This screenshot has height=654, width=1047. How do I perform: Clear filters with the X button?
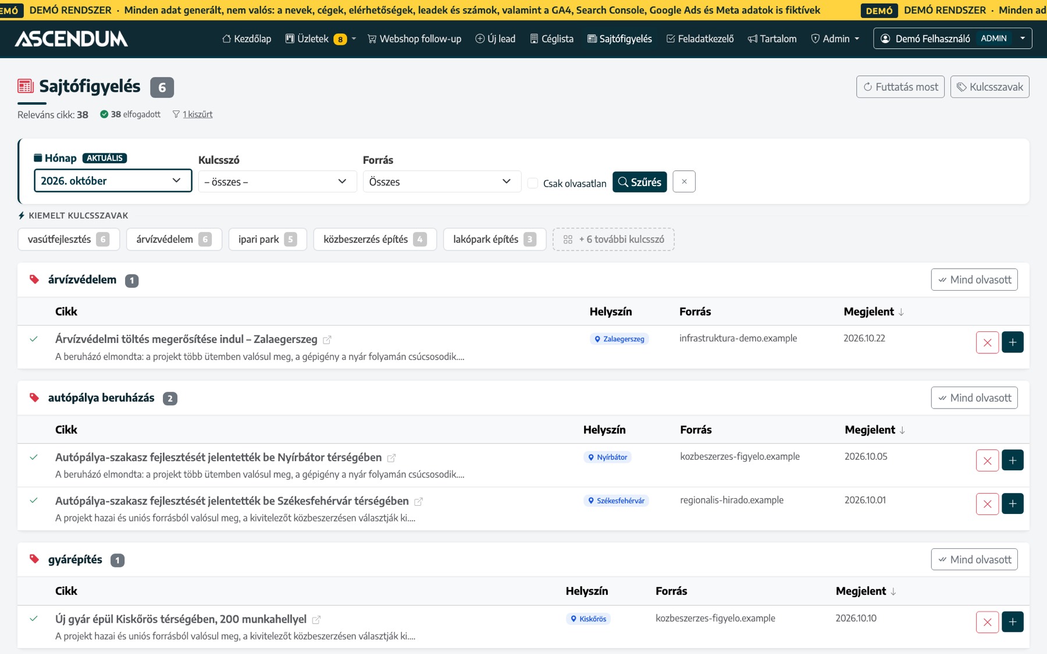point(684,181)
